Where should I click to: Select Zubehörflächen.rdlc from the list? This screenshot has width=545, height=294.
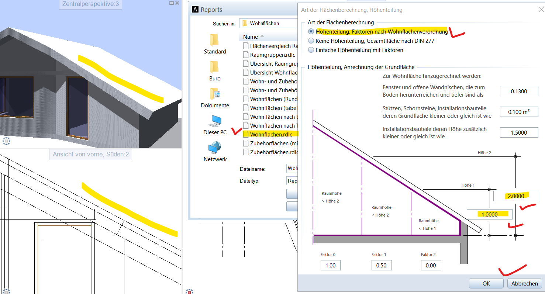coord(273,152)
